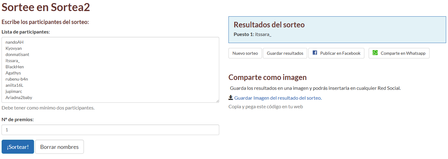Screen dimensions: 448x159
Task: Click the participants textarea resize handle
Action: click(217, 101)
